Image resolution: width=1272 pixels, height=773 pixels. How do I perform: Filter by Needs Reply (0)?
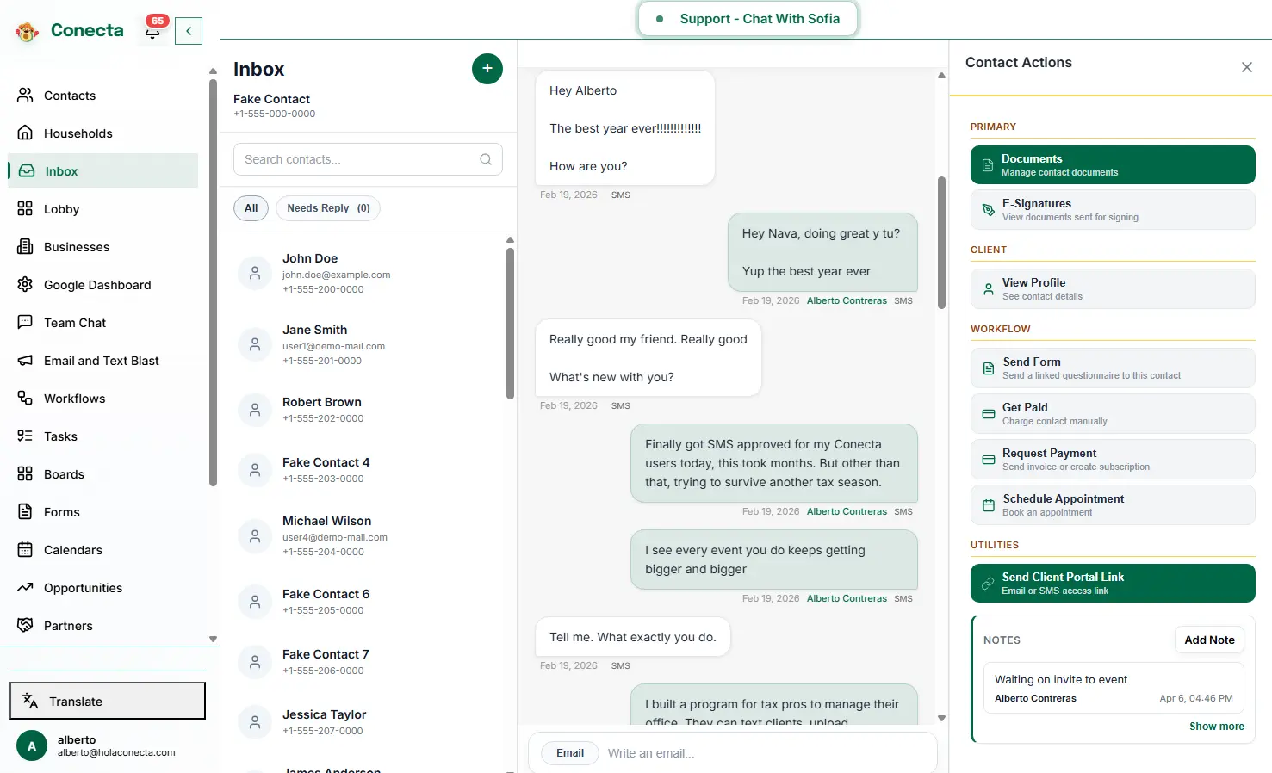[x=328, y=208]
